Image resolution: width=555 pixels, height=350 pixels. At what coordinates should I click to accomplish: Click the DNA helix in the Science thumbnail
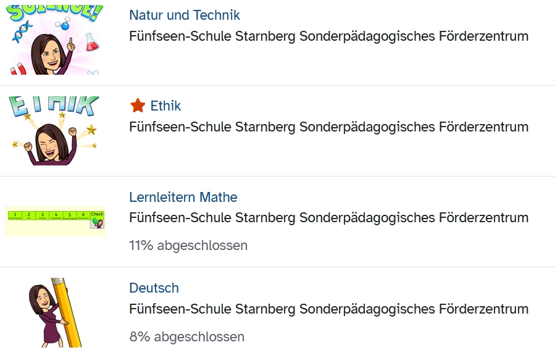(21, 31)
